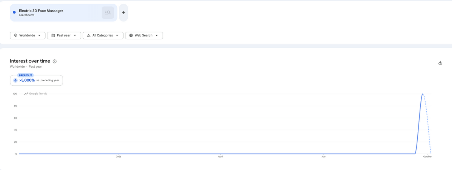The width and height of the screenshot is (452, 170).
Task: Click the April axis label
Action: point(220,156)
